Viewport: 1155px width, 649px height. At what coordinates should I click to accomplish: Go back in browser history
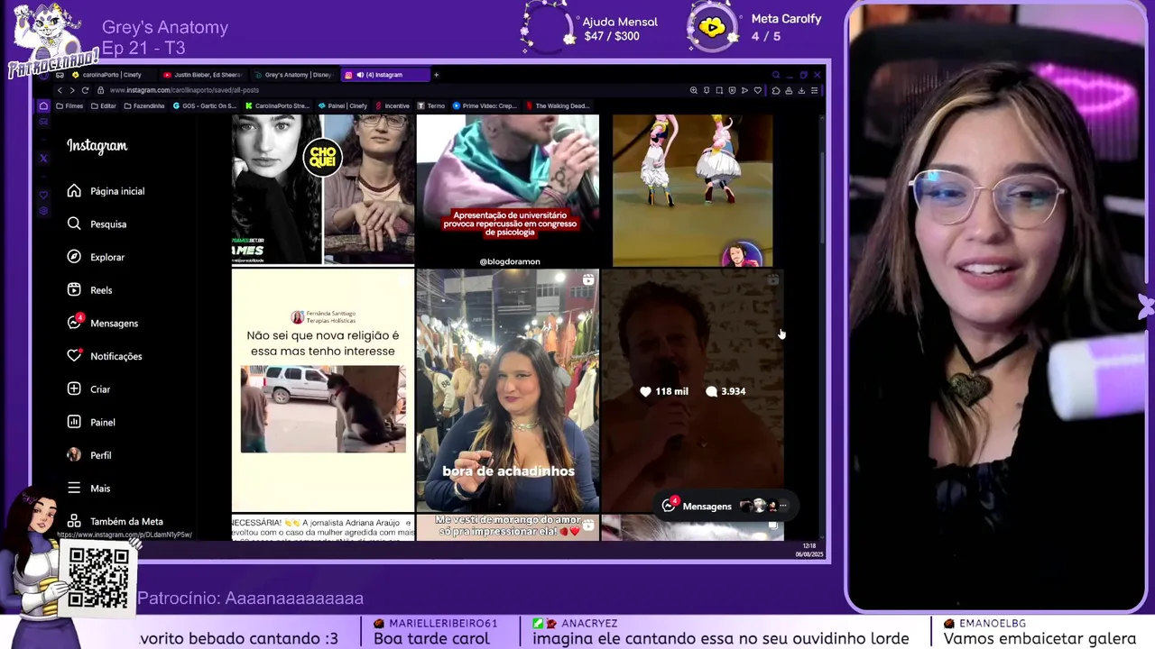point(60,90)
